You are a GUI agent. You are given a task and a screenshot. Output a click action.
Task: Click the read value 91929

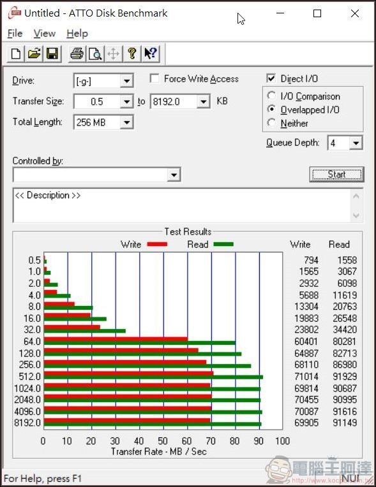345,377
